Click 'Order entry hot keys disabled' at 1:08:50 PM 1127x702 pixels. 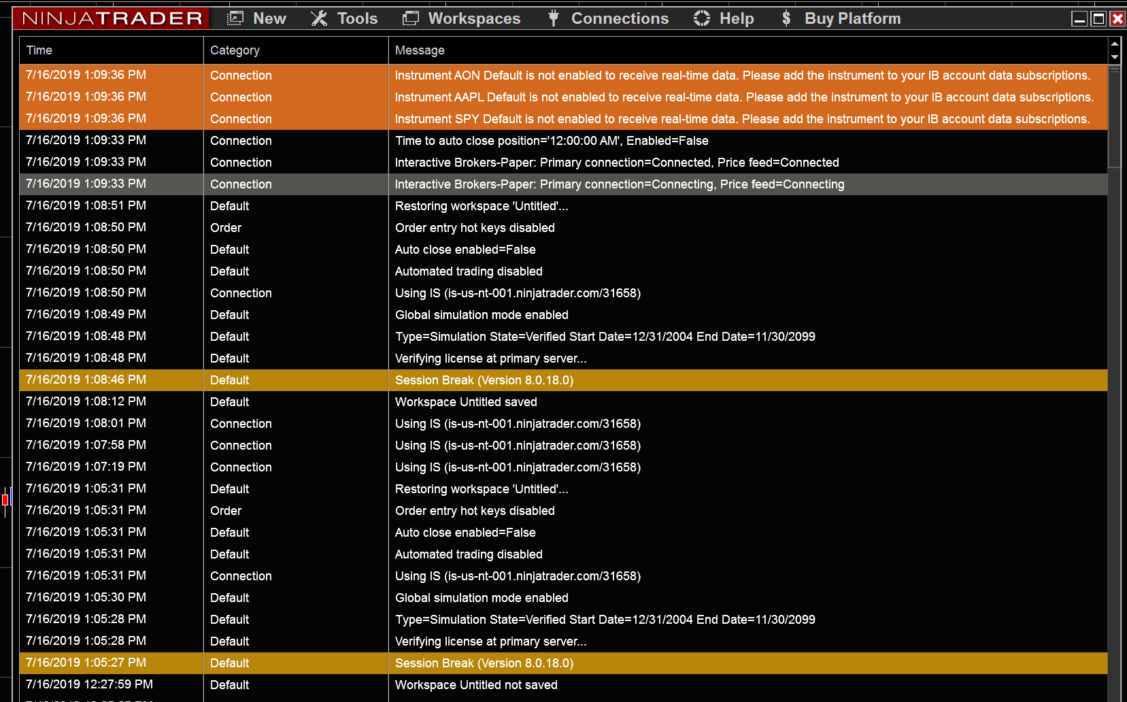(475, 228)
